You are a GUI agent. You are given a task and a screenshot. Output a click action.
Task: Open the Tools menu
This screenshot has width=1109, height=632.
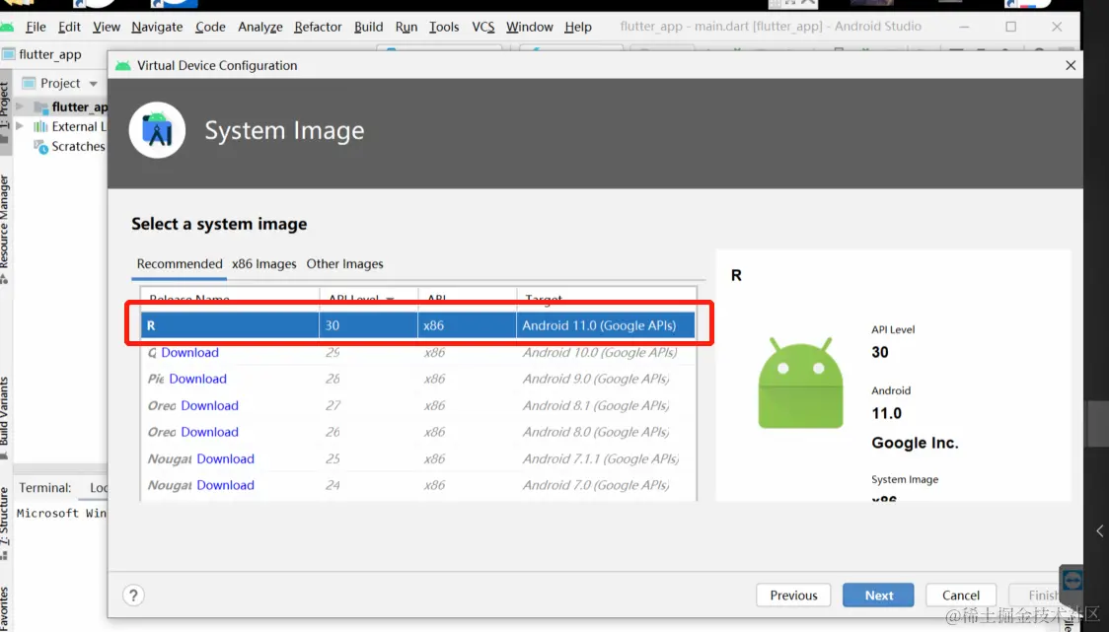click(444, 27)
